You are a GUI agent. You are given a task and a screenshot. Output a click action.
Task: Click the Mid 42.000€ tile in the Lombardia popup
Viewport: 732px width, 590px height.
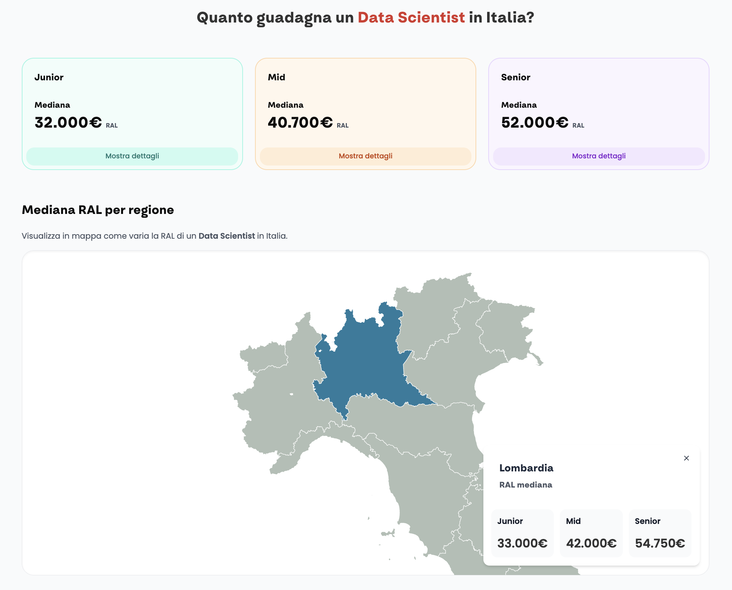591,533
